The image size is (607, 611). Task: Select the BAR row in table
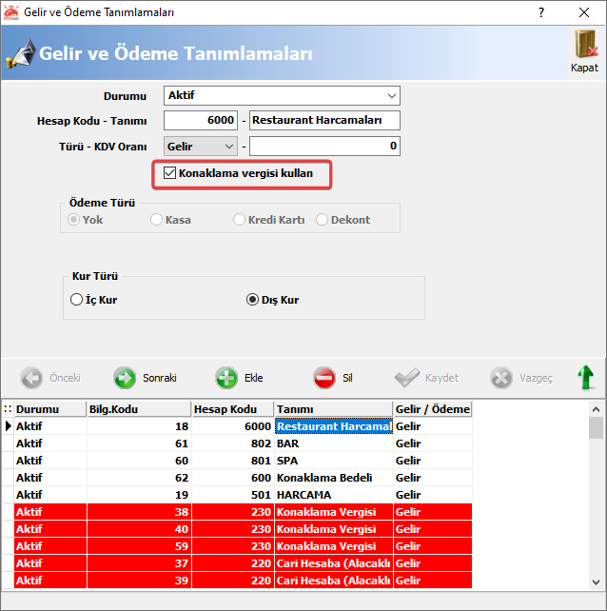pos(244,443)
